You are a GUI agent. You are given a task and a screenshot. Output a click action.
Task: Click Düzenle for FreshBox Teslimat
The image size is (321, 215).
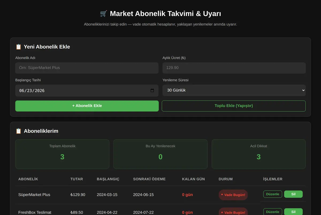click(273, 212)
